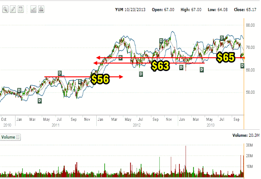Print the chart with printer icon
The width and height of the screenshot is (261, 179).
41,9
